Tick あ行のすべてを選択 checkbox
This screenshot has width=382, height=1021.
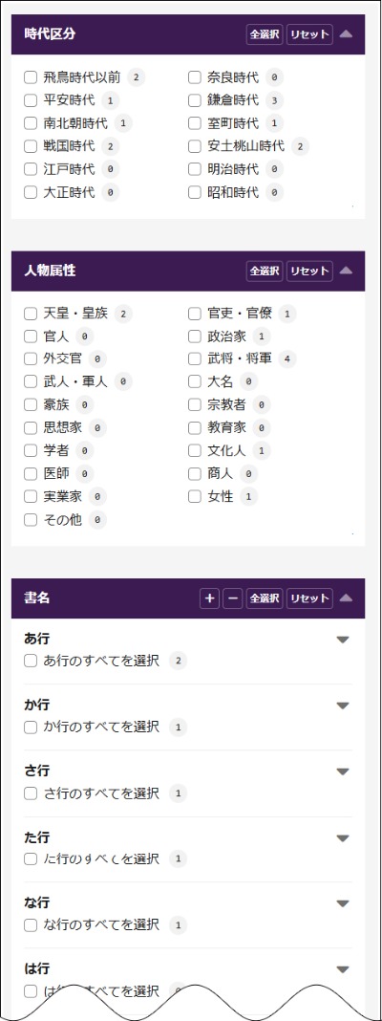pos(30,661)
